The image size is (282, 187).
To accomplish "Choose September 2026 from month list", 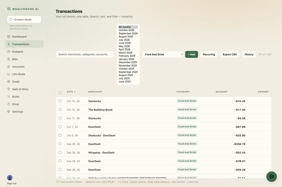I will [x=128, y=33].
